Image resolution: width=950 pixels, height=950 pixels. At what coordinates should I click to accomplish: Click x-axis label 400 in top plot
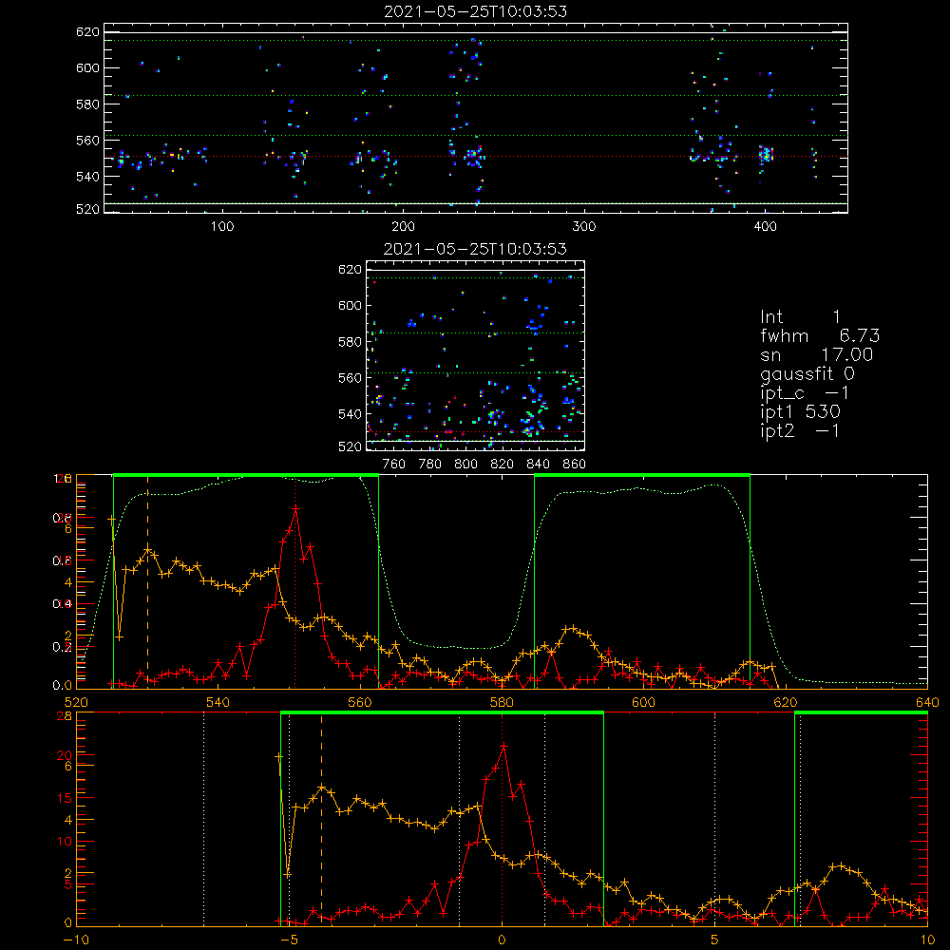765,227
